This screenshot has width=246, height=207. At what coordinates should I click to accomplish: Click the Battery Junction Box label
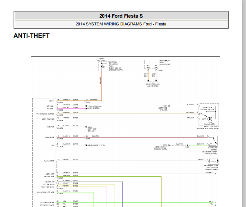tap(116, 66)
